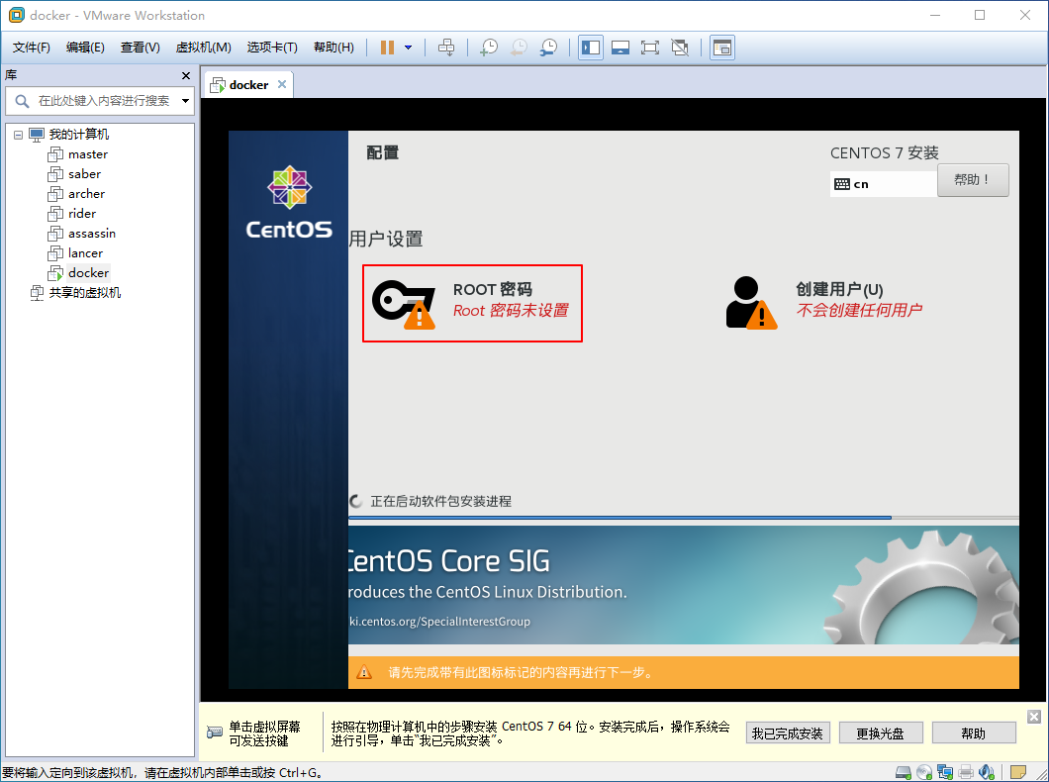Open the 虚拟机(M) menu
1049x782 pixels.
(x=203, y=47)
